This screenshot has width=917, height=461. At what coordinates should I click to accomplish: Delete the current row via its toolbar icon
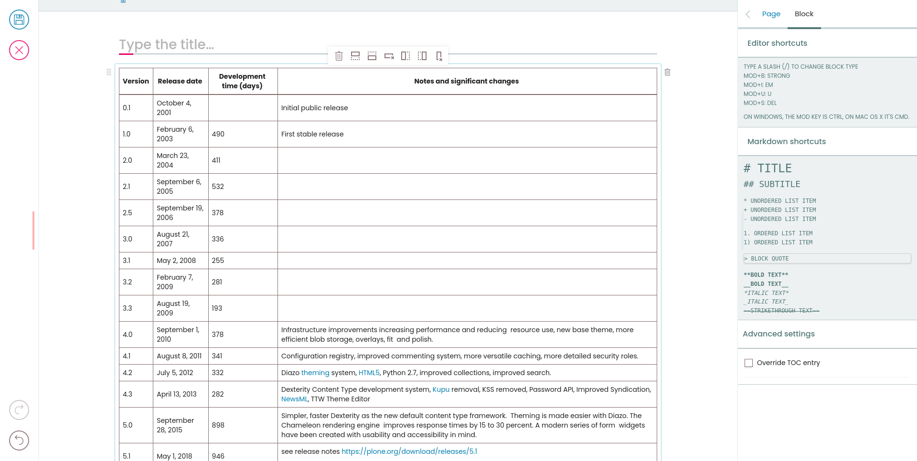(389, 56)
